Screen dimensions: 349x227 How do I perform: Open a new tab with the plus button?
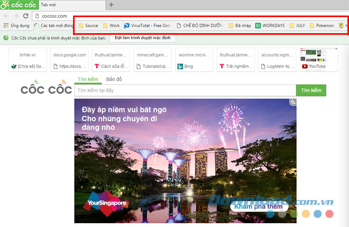(x=111, y=5)
